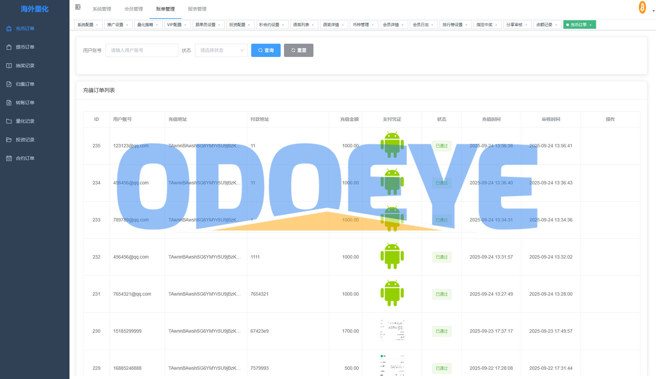Expand the 请选择状态 status dropdown

click(221, 50)
